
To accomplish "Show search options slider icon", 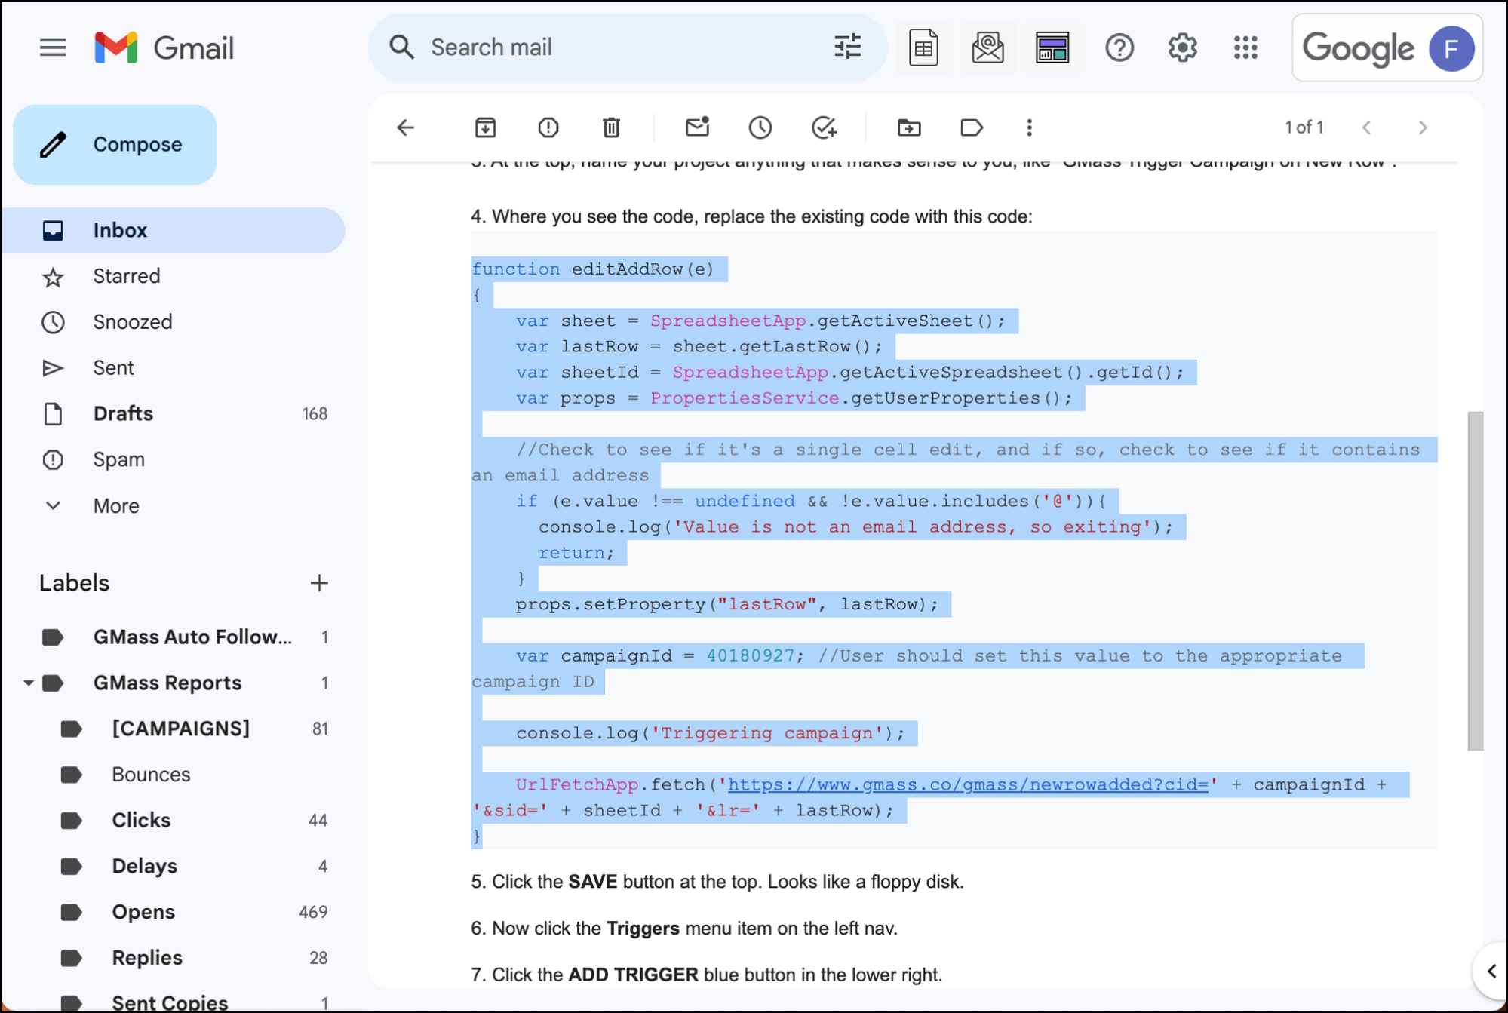I will pos(847,48).
